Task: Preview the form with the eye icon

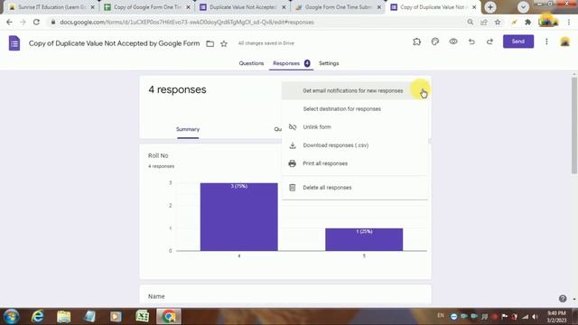Action: [453, 42]
